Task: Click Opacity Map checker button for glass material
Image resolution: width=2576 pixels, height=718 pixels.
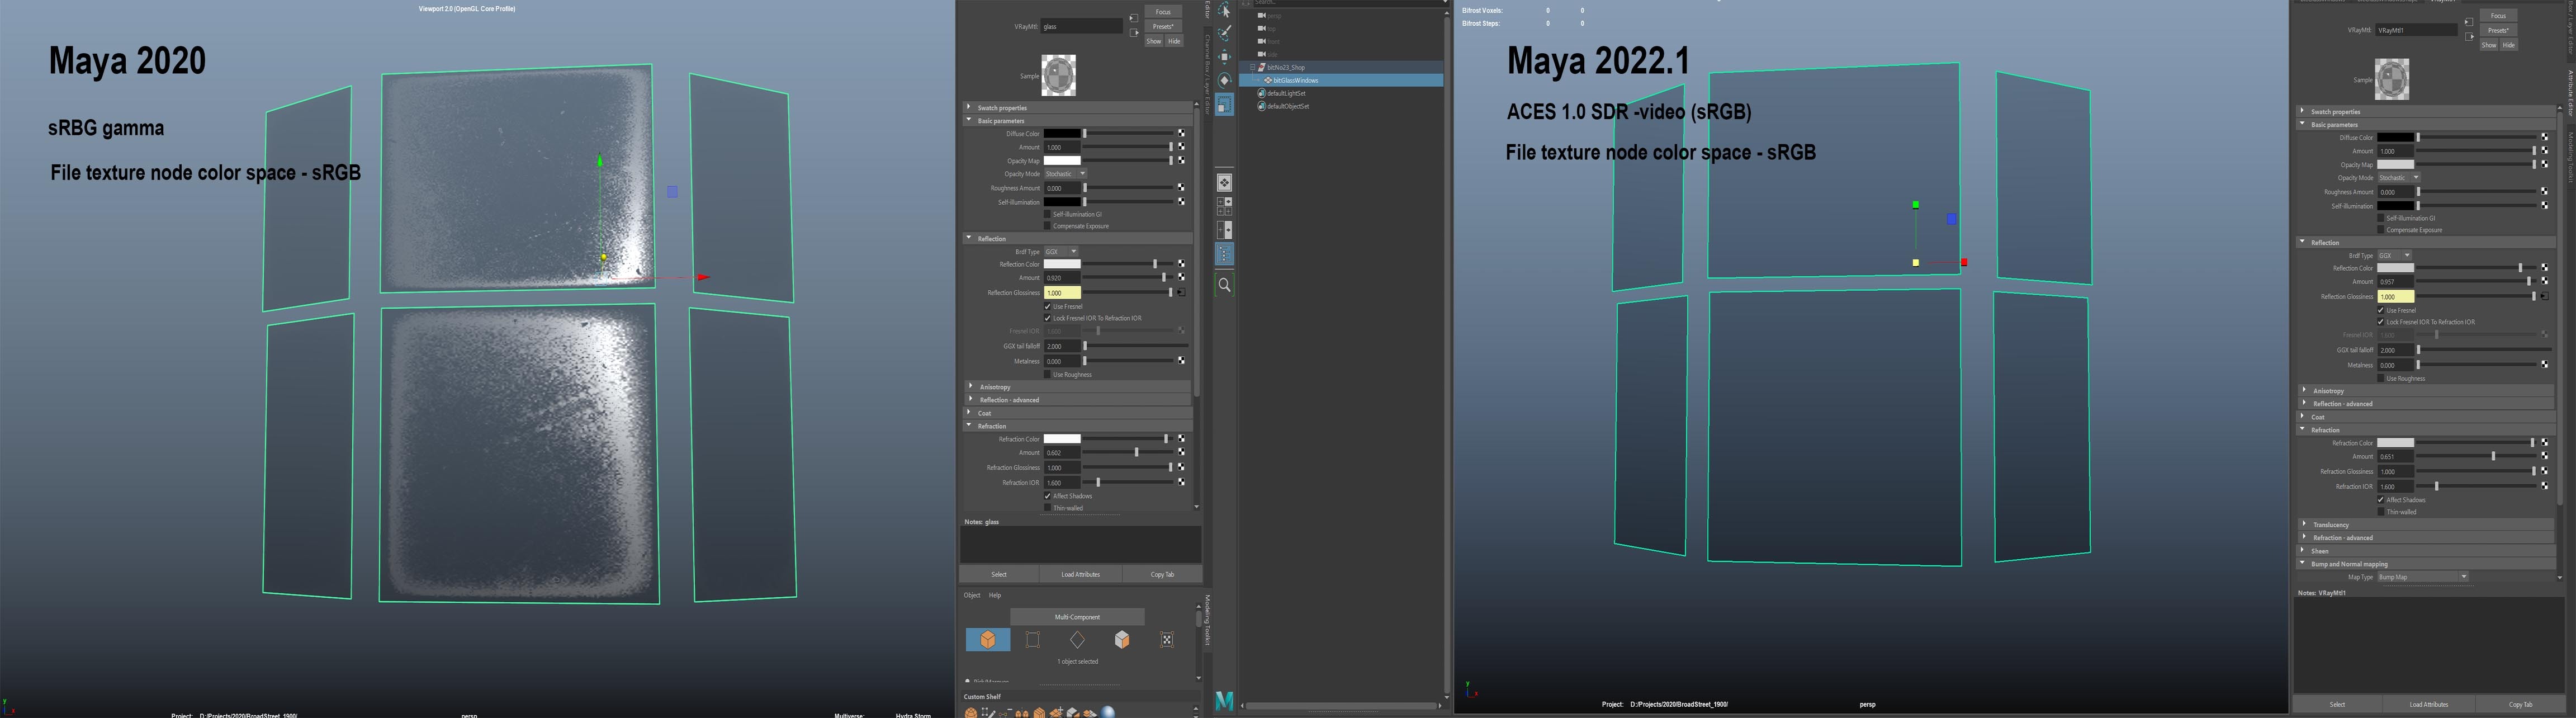Action: click(x=1181, y=160)
